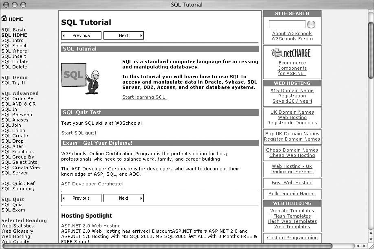The height and width of the screenshot is (249, 374).
Task: Click vertical scrollbar down arrow
Action: click(x=371, y=239)
